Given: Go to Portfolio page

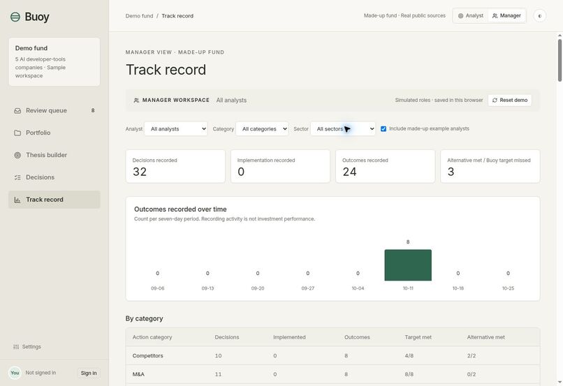Looking at the screenshot, I should (x=54, y=133).
